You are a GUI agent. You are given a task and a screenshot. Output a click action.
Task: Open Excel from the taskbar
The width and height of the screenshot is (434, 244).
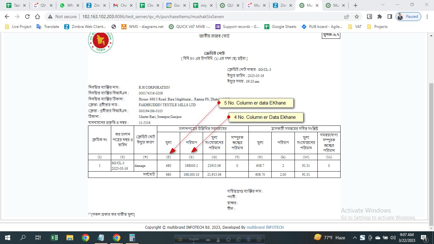point(54,238)
